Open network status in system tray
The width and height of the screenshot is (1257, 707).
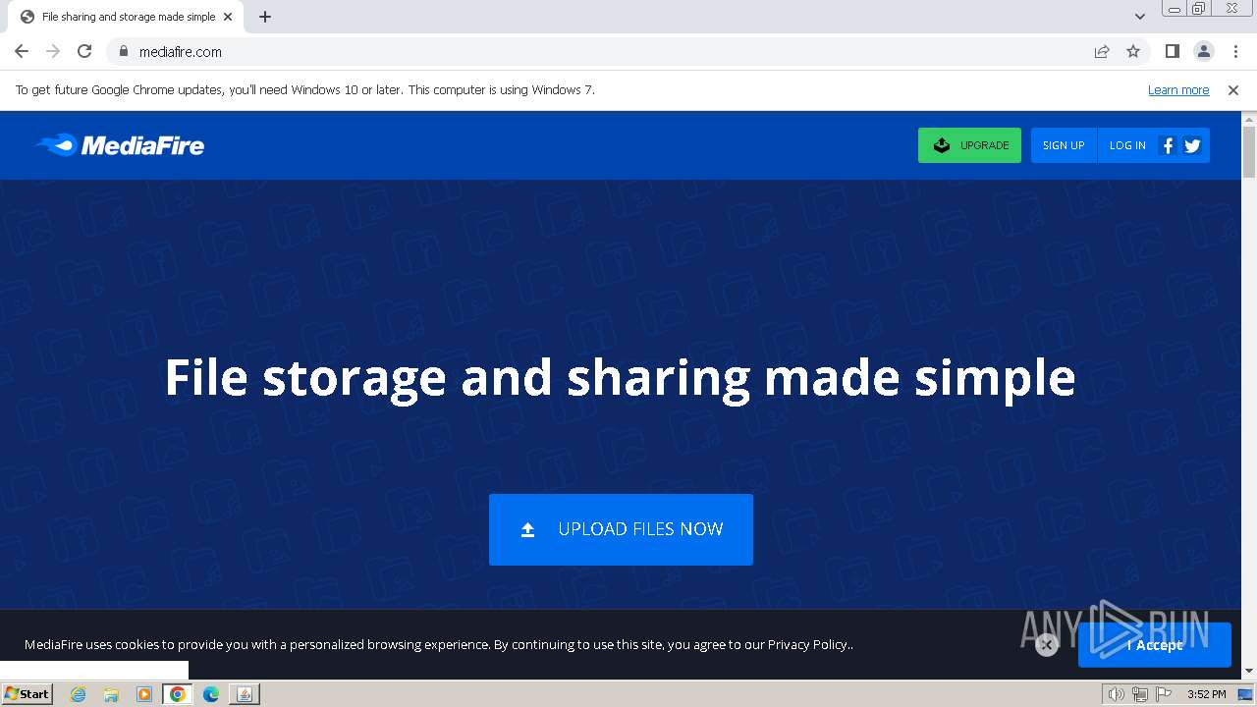click(x=1139, y=694)
